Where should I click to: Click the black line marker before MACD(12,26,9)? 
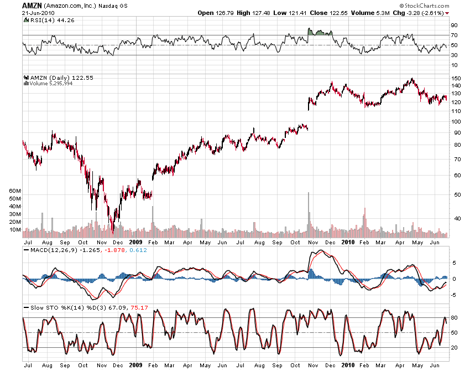27,250
